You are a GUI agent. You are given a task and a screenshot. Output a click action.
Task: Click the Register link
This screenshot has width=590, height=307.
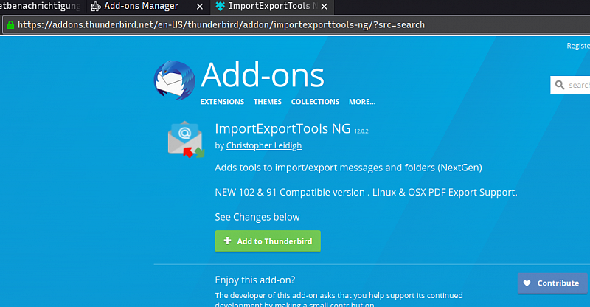[578, 46]
